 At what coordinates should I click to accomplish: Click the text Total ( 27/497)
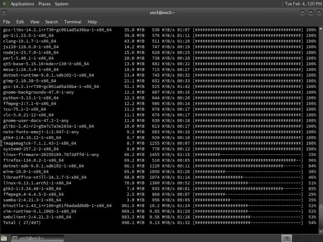tap(22, 223)
